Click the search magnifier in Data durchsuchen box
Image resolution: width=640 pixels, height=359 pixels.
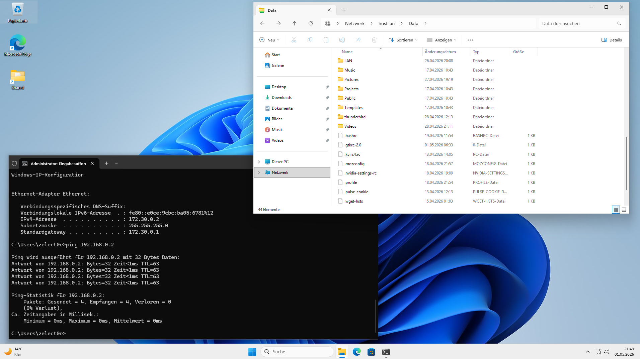click(619, 23)
